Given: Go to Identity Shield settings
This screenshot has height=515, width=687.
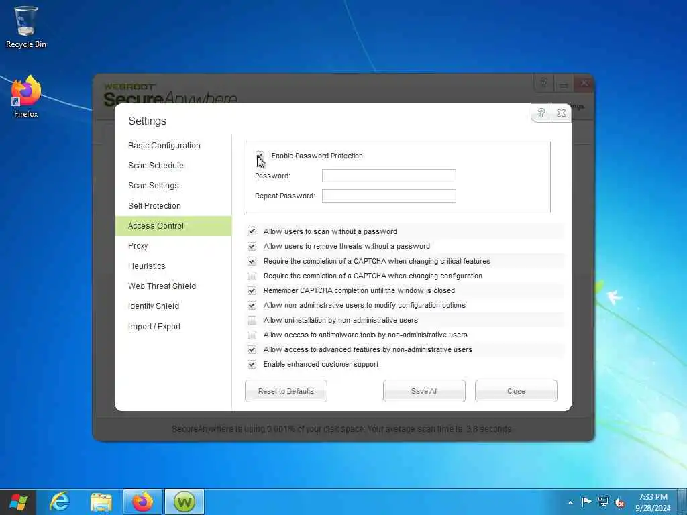Looking at the screenshot, I should (x=174, y=306).
